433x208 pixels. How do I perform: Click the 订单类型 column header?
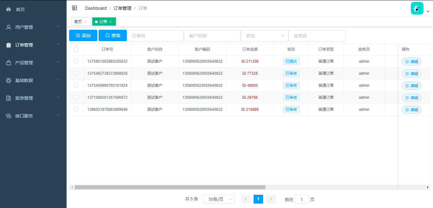326,49
